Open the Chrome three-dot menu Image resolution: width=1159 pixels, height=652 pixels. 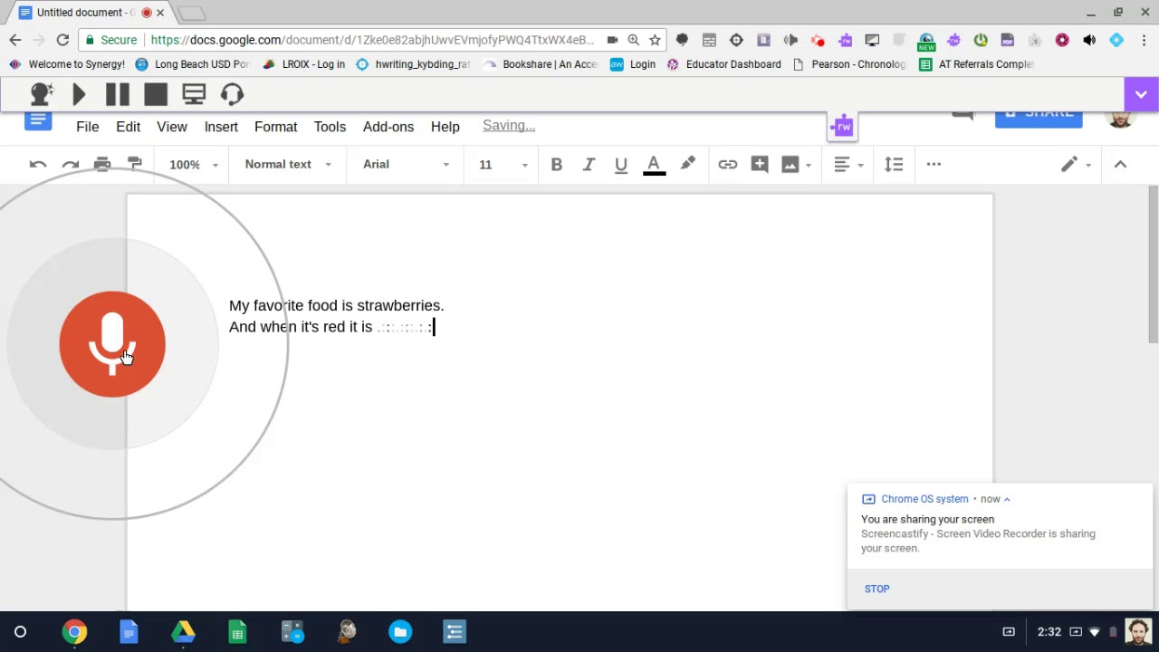tap(1145, 40)
